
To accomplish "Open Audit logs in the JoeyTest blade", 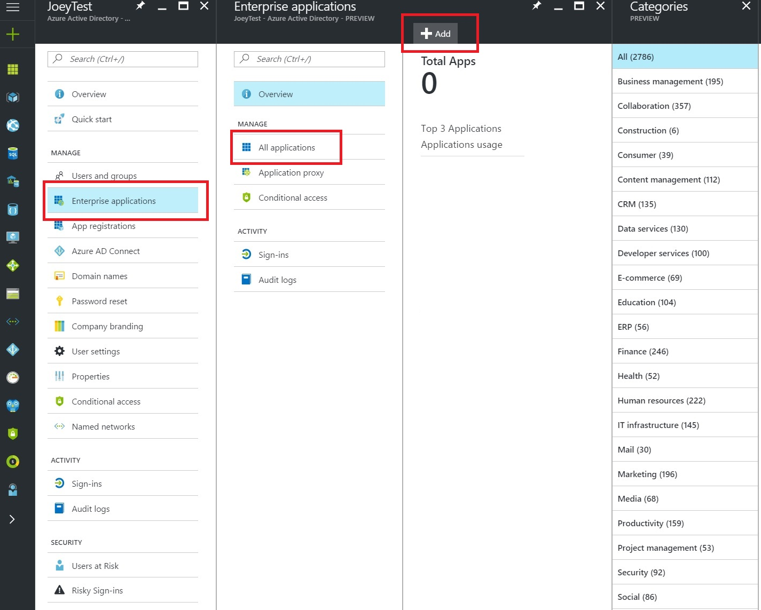I will pos(123,509).
